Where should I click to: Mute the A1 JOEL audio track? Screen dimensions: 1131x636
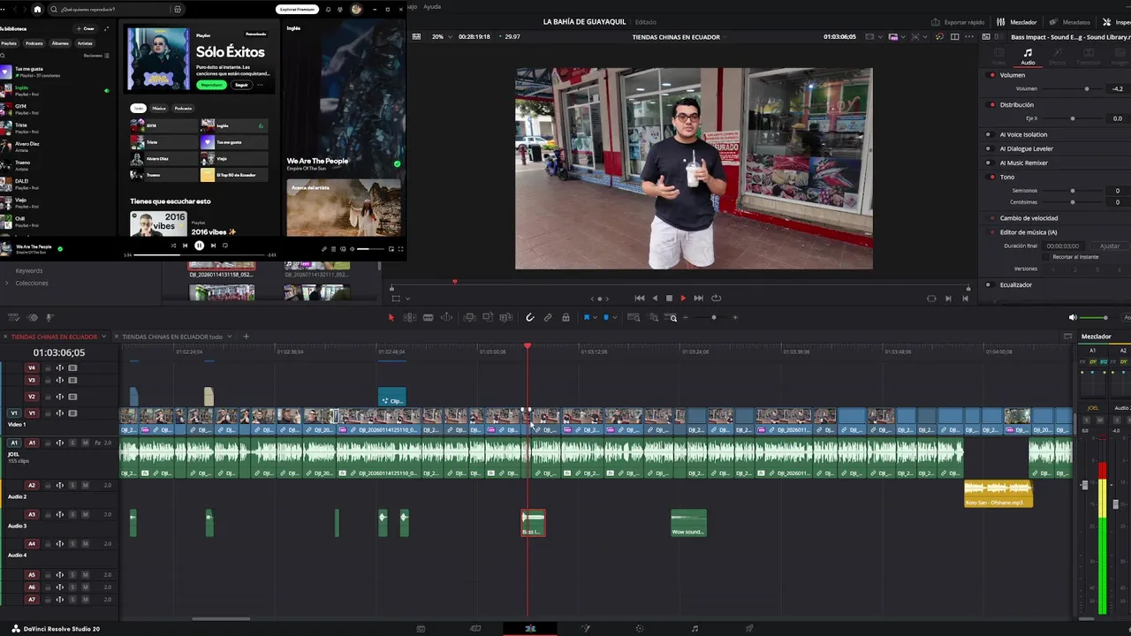pos(85,443)
